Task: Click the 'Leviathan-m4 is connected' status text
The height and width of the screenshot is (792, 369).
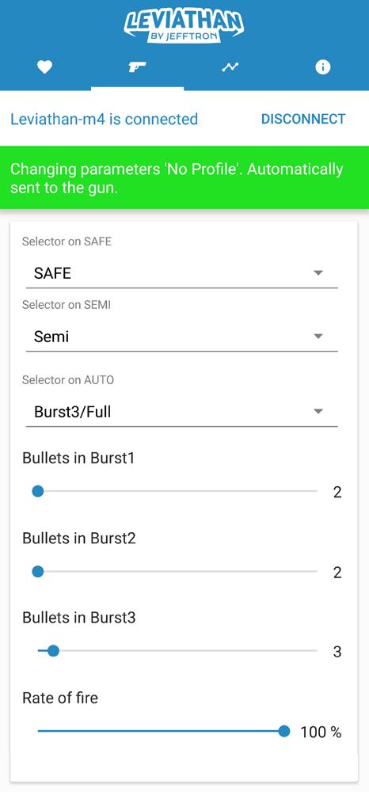Action: click(x=104, y=120)
